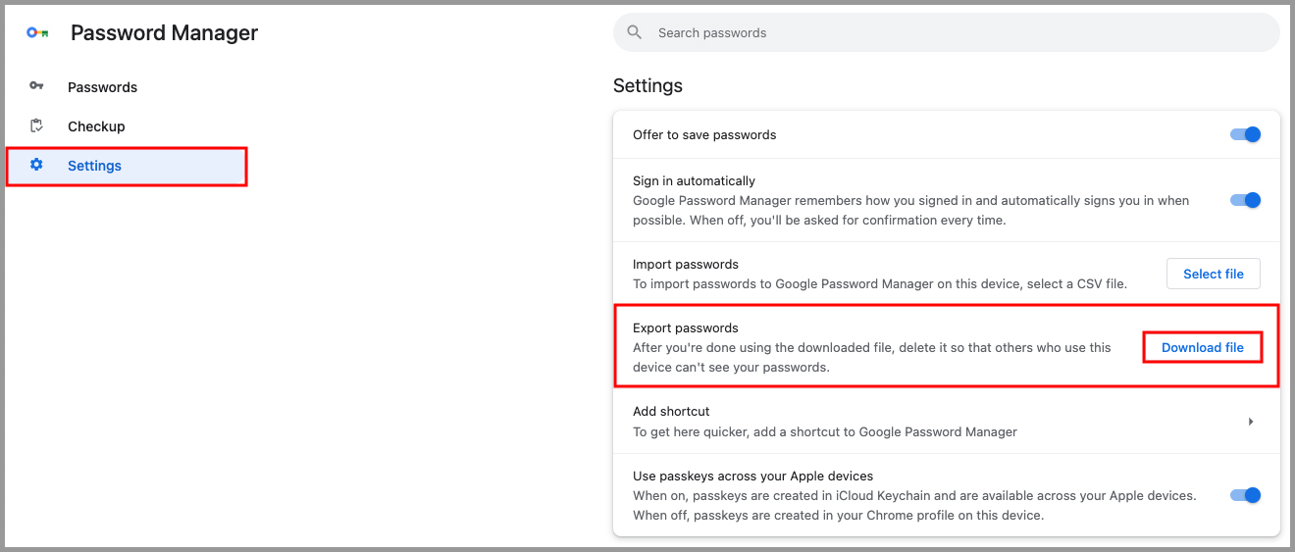Image resolution: width=1295 pixels, height=552 pixels.
Task: Turn off Sign in automatically switch
Action: click(x=1245, y=200)
